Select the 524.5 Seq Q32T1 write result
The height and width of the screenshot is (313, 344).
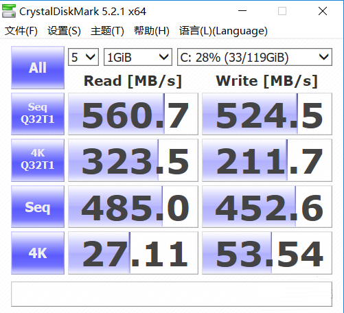[267, 114]
